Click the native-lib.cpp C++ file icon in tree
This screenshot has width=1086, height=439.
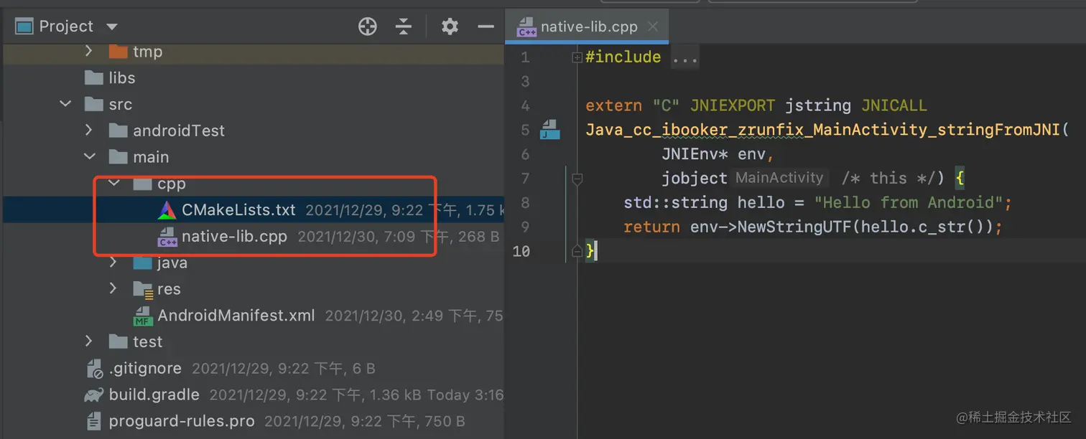167,237
